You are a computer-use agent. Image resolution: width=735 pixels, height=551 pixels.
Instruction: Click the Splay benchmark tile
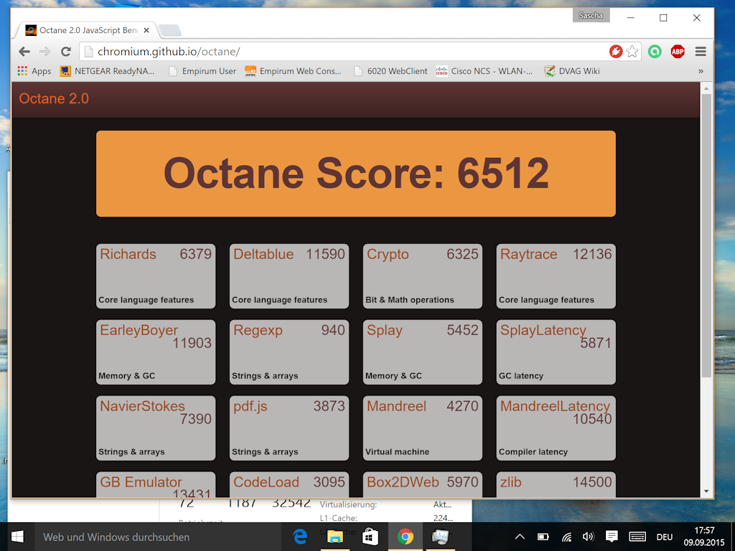tap(423, 352)
